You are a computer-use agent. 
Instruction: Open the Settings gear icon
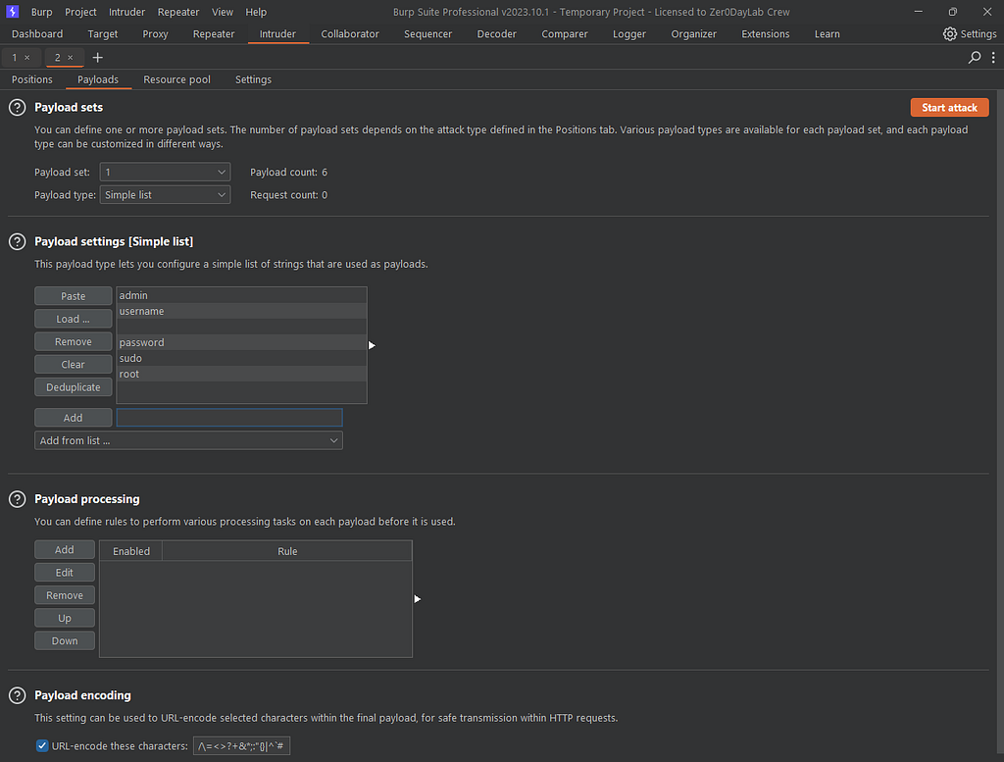[949, 34]
